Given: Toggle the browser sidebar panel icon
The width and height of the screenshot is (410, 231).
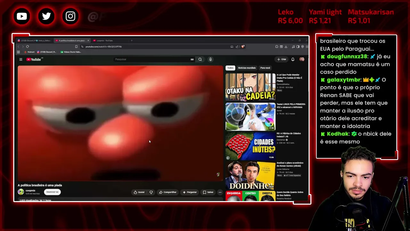Looking at the screenshot, I should point(298,47).
